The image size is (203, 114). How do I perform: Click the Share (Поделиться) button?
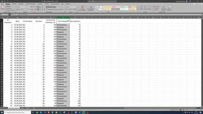tap(198, 4)
